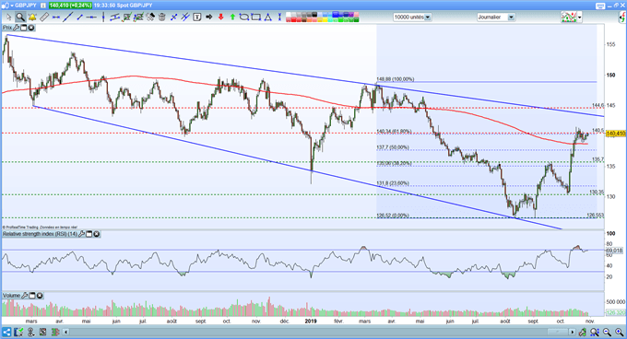Viewport: 627px width, 339px height.
Task: Close the RSI indicator panel
Action: click(x=97, y=234)
